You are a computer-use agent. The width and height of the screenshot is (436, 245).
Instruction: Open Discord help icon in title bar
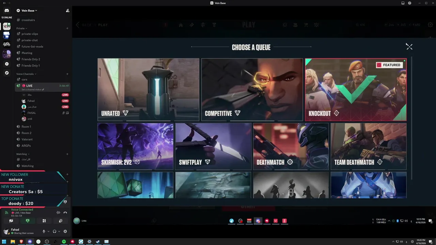[409, 3]
